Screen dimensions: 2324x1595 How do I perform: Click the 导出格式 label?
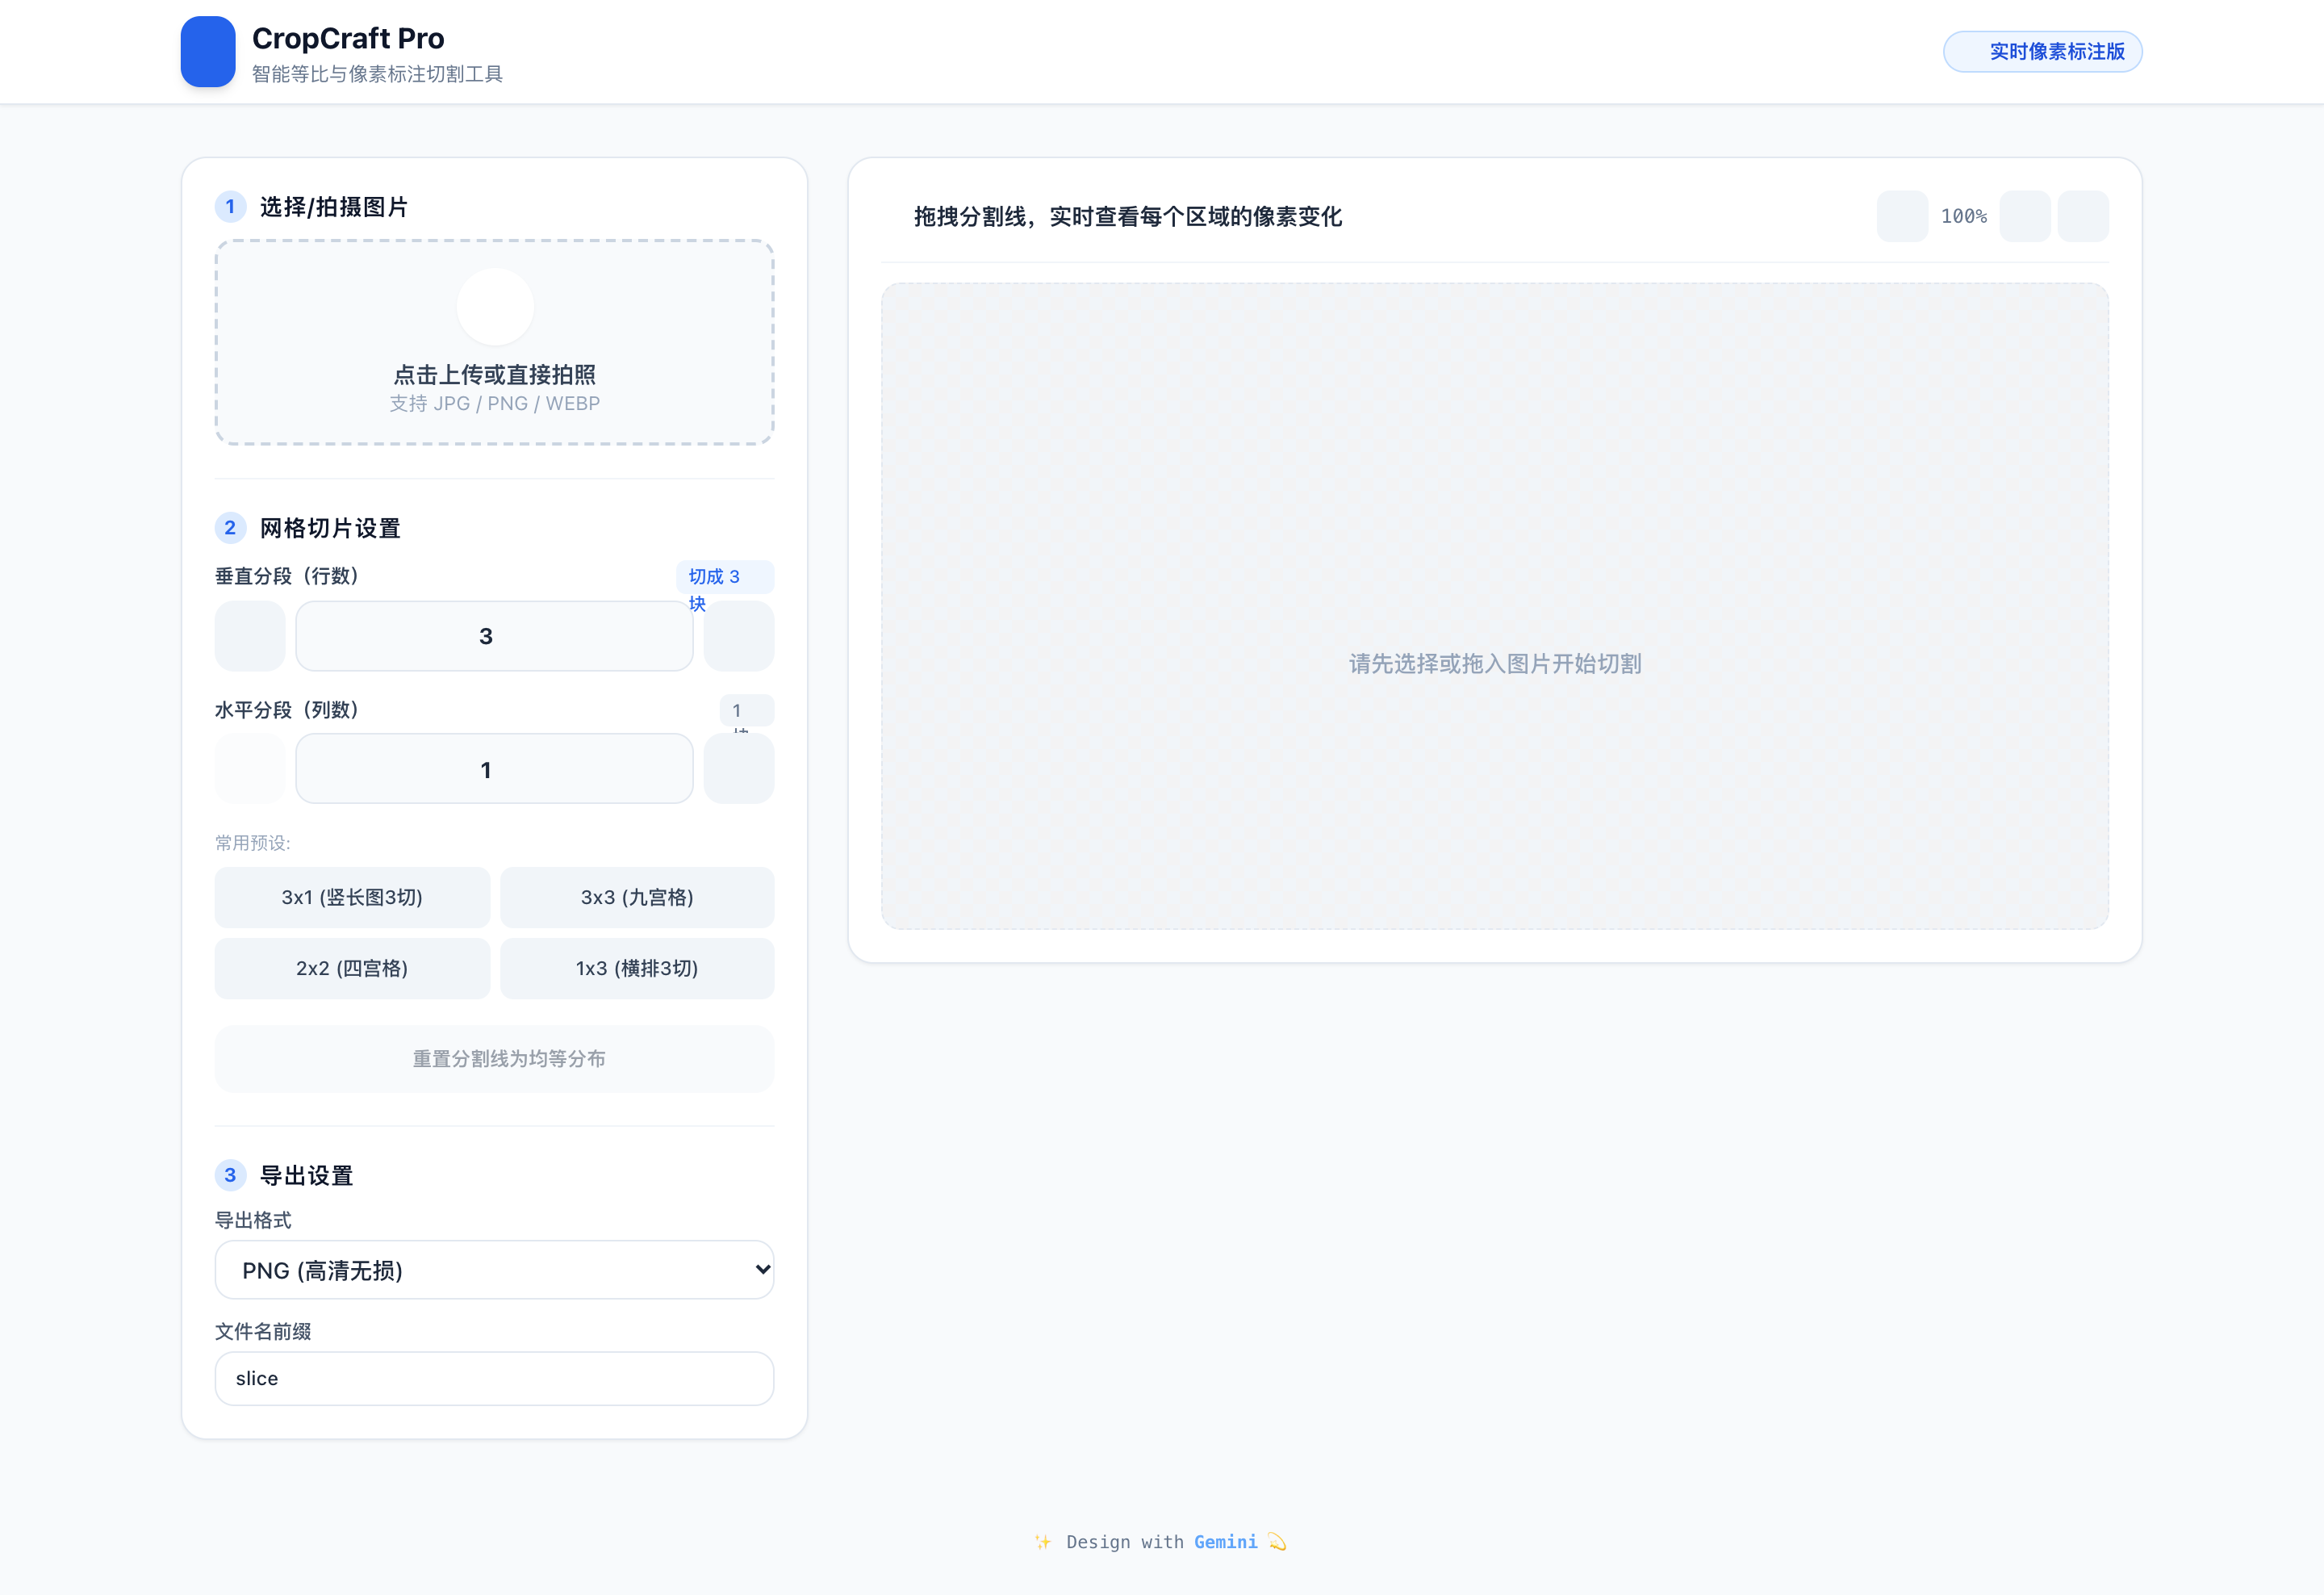[x=253, y=1220]
